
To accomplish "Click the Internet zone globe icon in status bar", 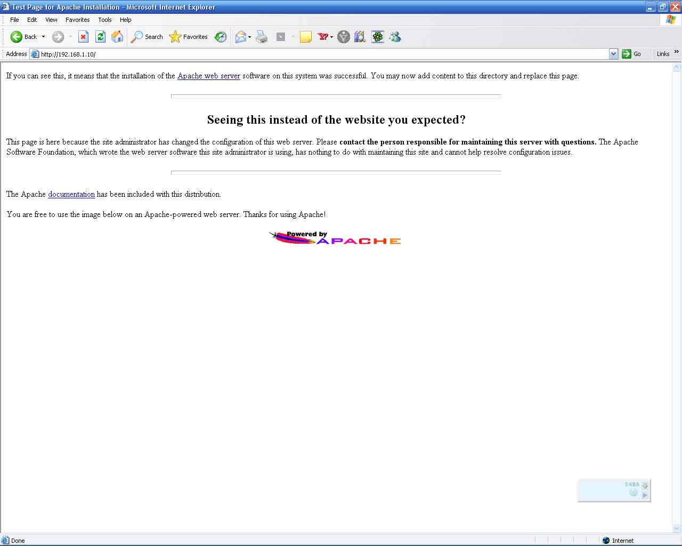I will pos(606,540).
